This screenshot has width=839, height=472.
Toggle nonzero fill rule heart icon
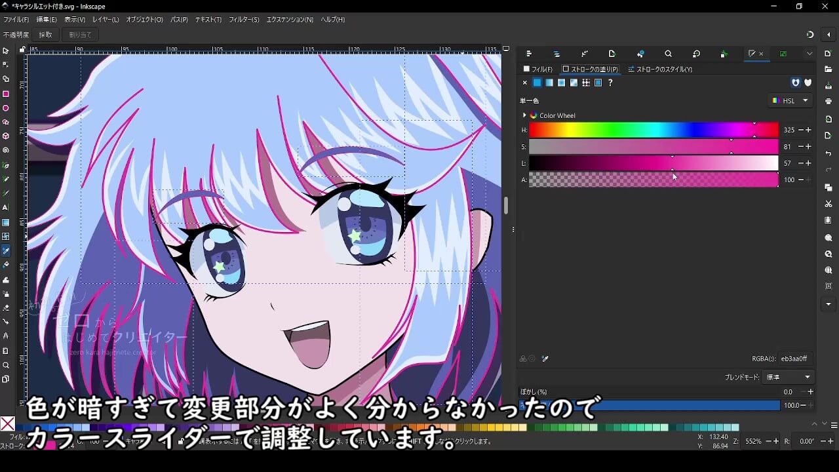pos(808,83)
